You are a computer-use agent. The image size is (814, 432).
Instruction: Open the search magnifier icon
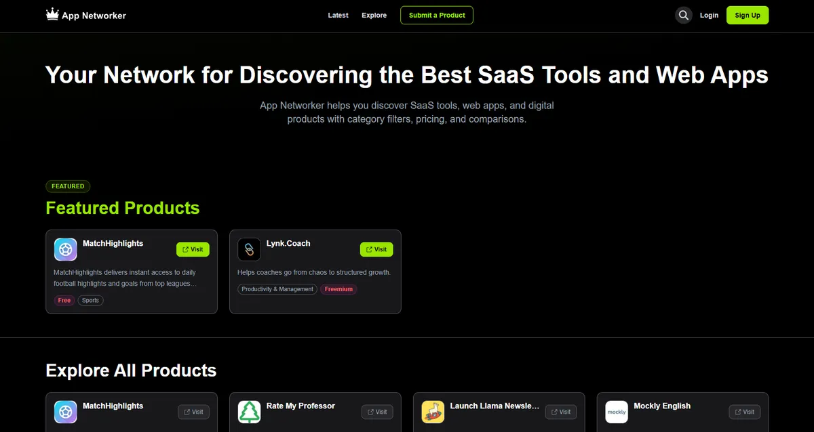point(683,15)
